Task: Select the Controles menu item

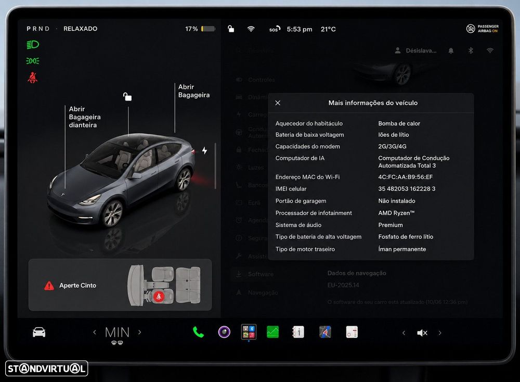Action: (255, 80)
